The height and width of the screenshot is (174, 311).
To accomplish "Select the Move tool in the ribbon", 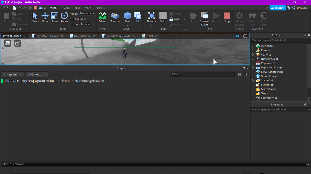I will 45,17.
